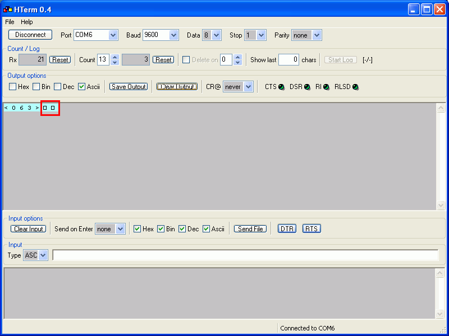Image resolution: width=449 pixels, height=336 pixels.
Task: Click the Save Output button
Action: [129, 87]
